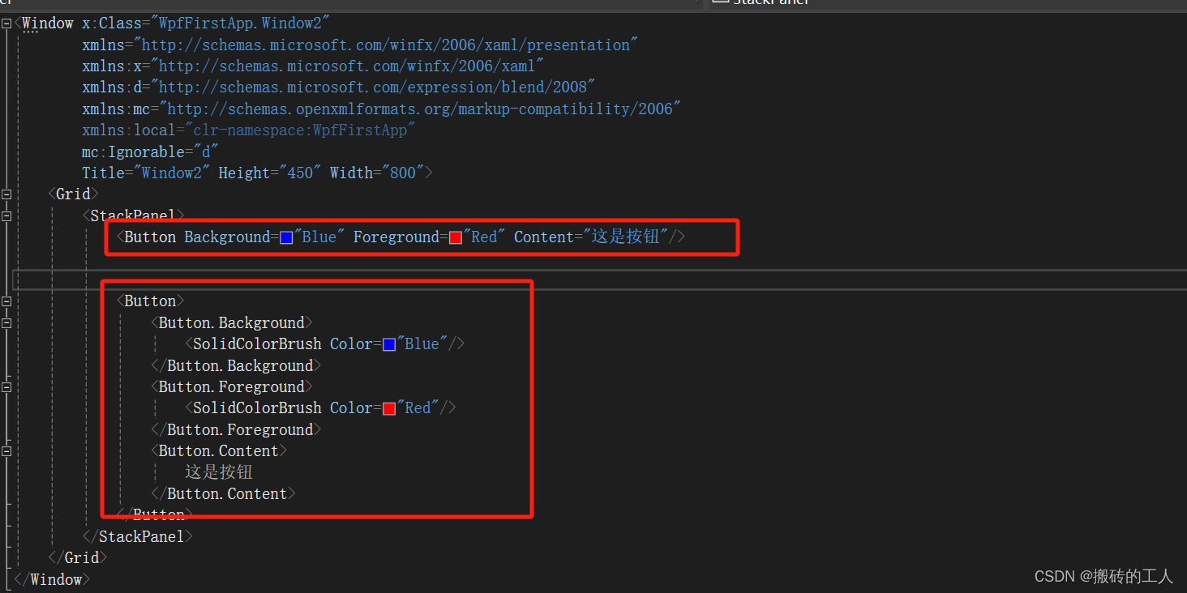Click the red swatch after Foreground=

click(x=456, y=237)
